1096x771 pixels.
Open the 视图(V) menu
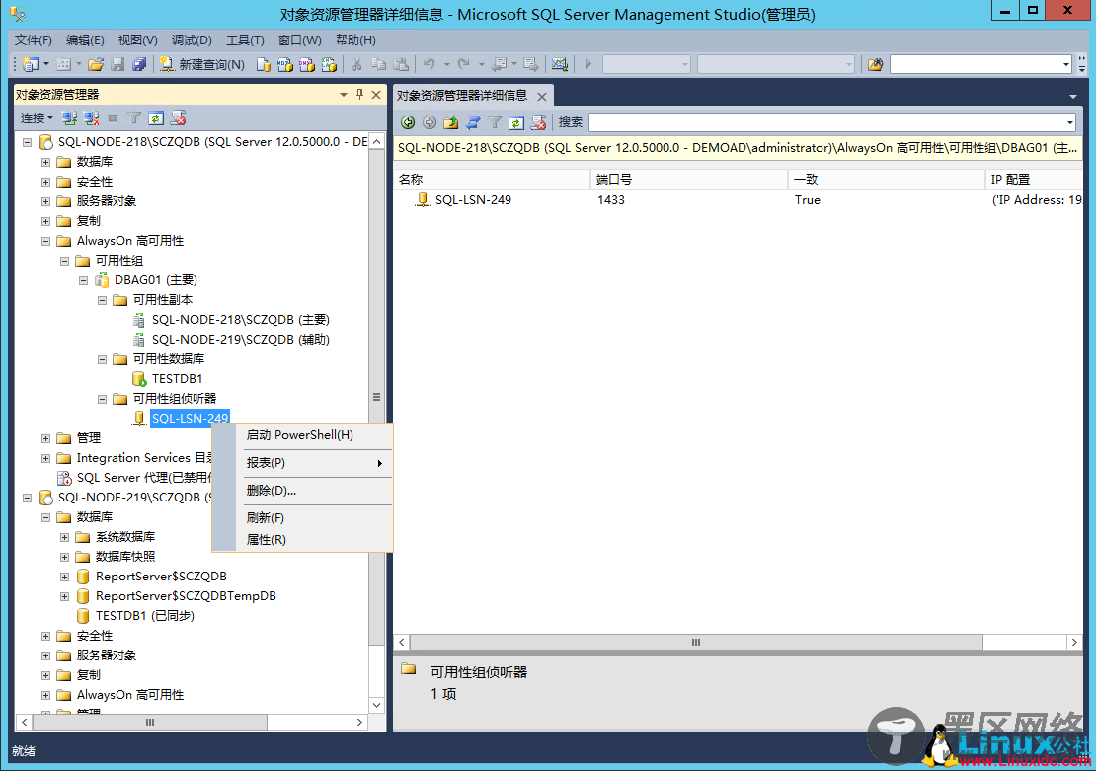click(137, 39)
